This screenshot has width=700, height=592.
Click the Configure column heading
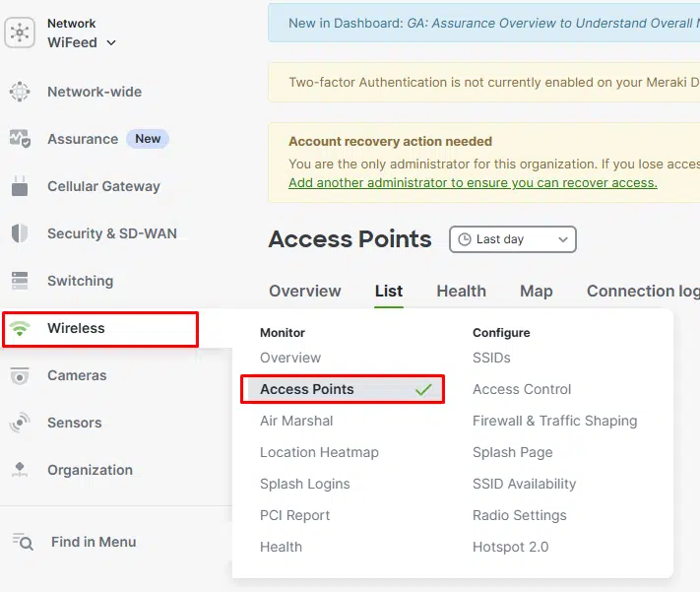tap(501, 333)
